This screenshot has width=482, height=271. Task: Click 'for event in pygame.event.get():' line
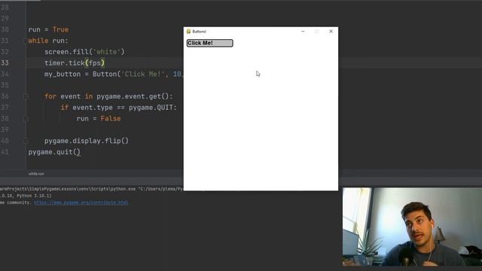point(108,96)
